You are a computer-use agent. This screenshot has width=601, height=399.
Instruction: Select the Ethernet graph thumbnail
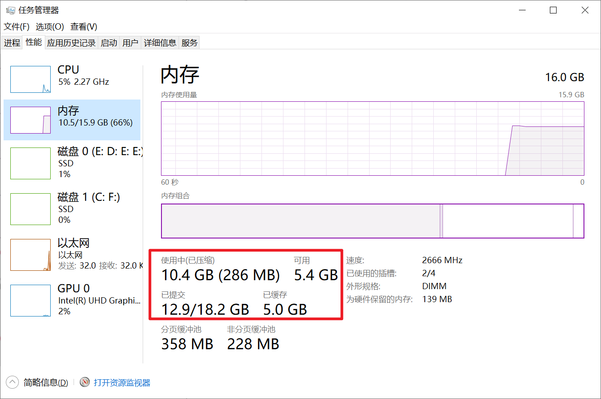[x=30, y=255]
